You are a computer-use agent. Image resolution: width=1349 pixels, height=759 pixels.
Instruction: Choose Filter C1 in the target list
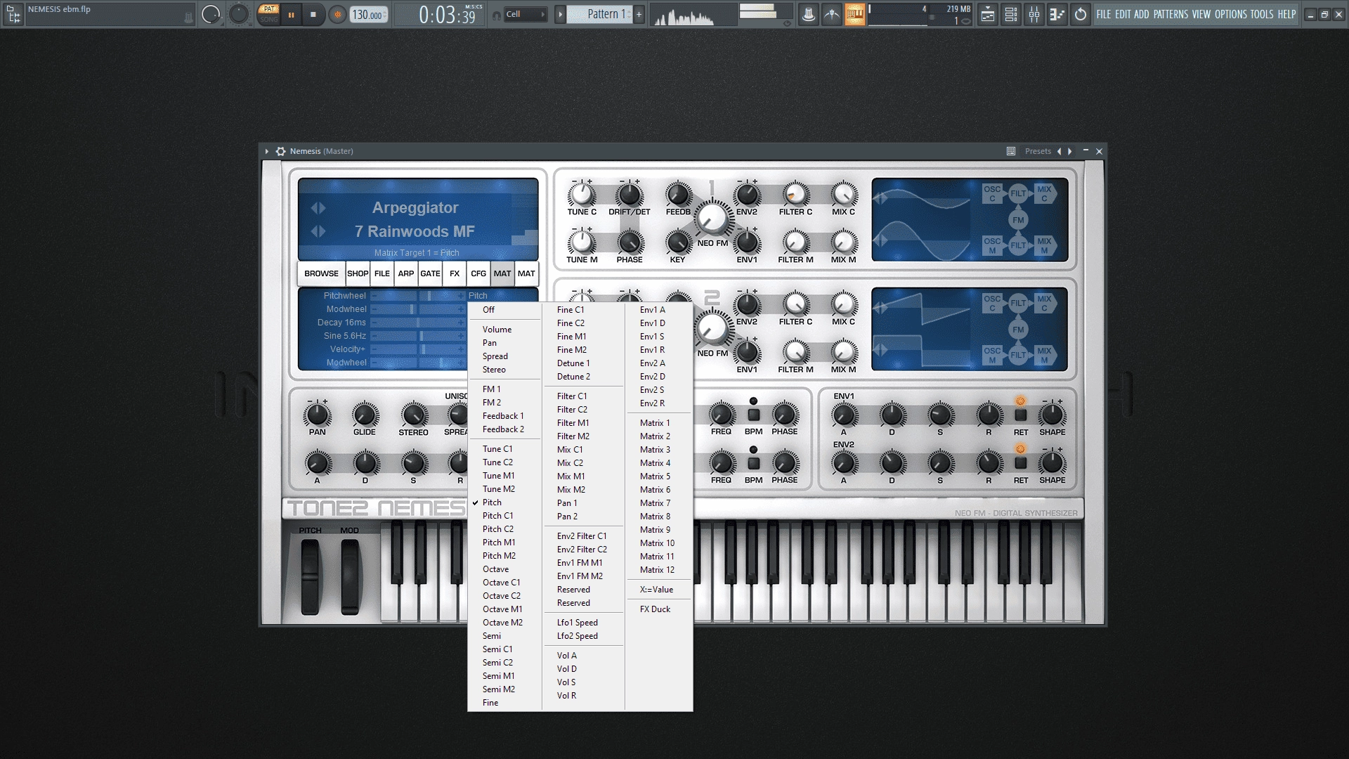(x=584, y=396)
